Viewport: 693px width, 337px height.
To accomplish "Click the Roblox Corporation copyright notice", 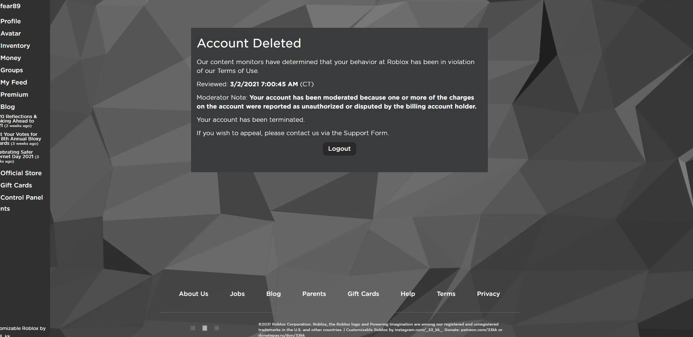I will [x=380, y=330].
